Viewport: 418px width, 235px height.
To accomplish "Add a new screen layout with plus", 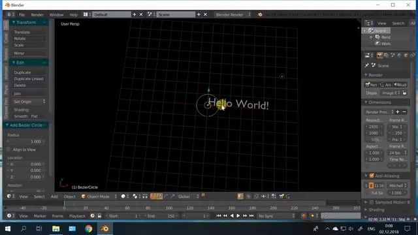I will point(135,14).
